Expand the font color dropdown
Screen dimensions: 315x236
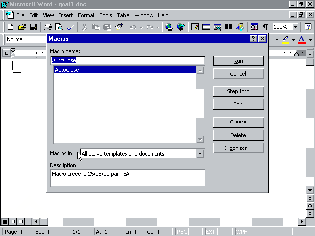point(311,40)
